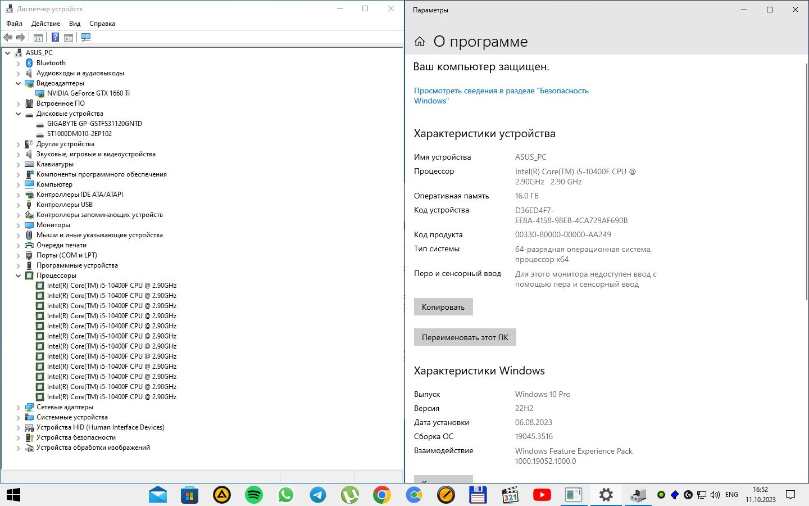Click the Другие устройства icon

click(x=29, y=144)
